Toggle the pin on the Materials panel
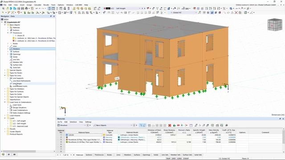The height and width of the screenshot is (160, 285). (280, 119)
